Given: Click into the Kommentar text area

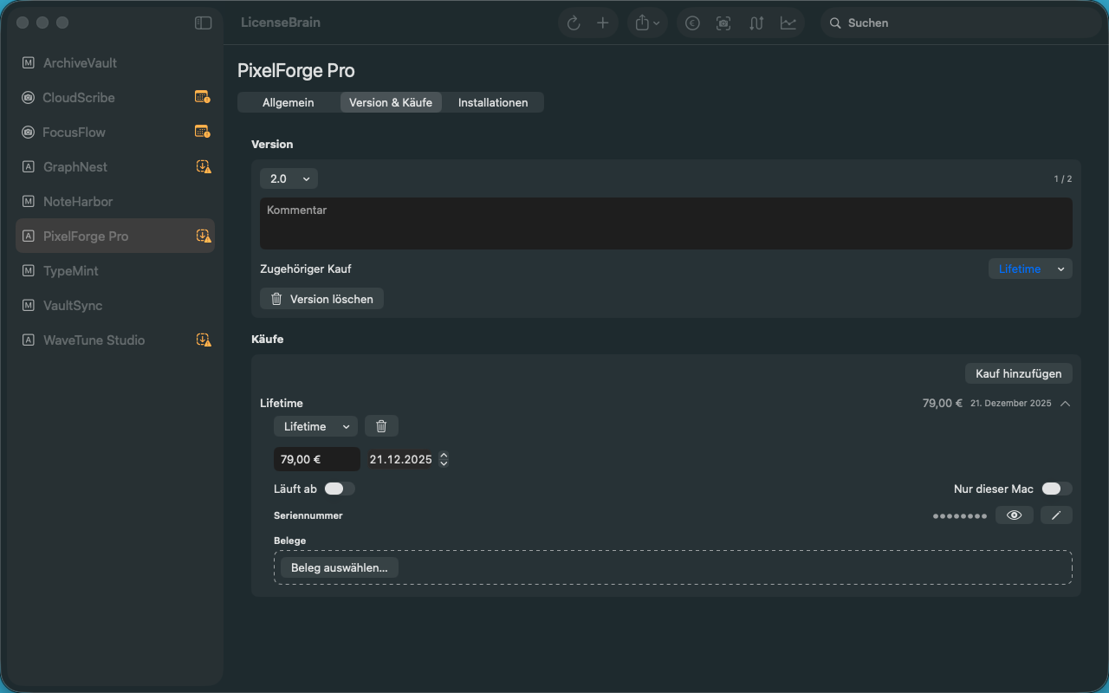Looking at the screenshot, I should (666, 223).
